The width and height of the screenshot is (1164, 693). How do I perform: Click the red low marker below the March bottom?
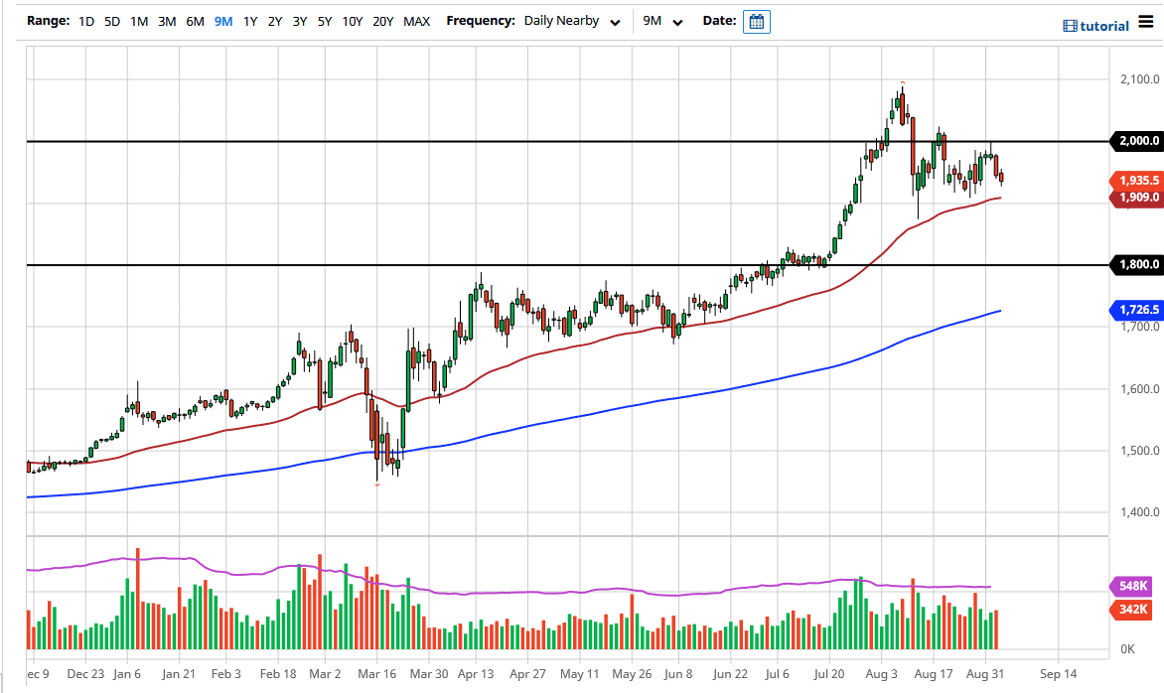pos(377,485)
